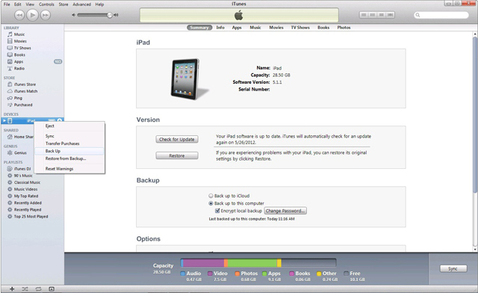Switch to the Apps tab
This screenshot has height=293, width=478.
click(x=237, y=28)
